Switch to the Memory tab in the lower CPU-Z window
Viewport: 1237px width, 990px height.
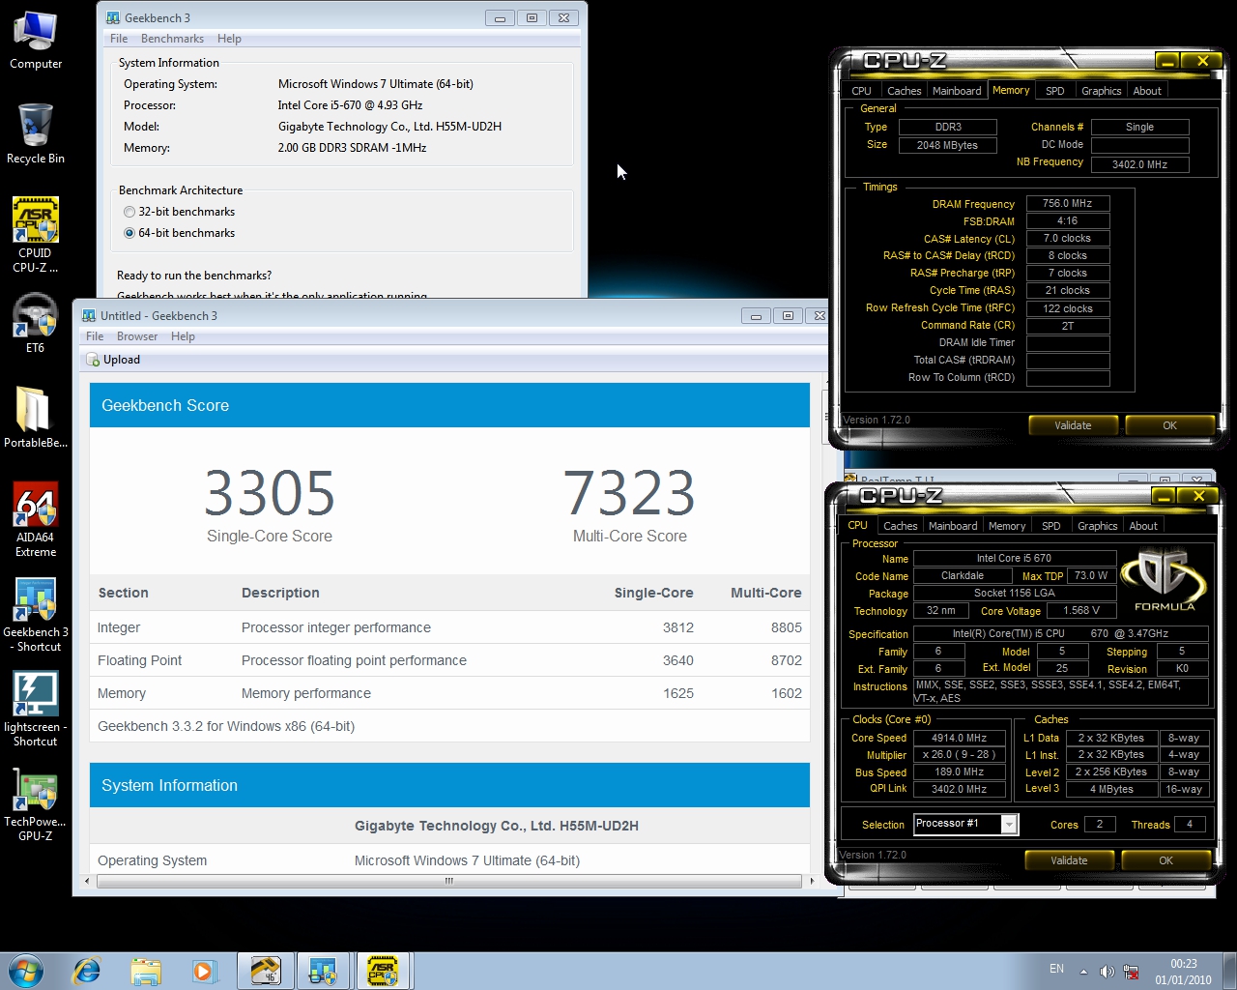click(x=1007, y=526)
